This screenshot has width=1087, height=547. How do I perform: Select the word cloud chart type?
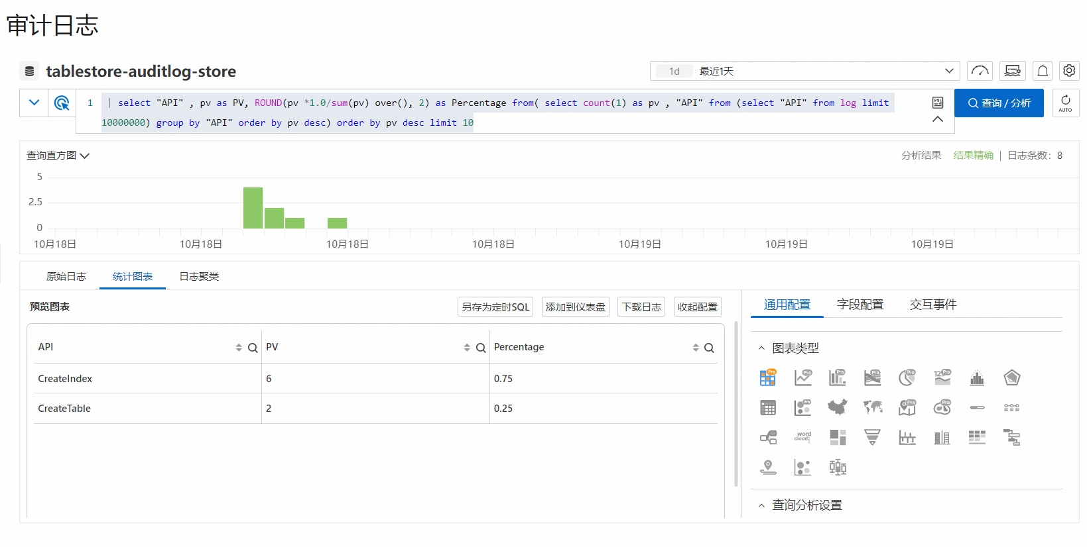(x=803, y=437)
